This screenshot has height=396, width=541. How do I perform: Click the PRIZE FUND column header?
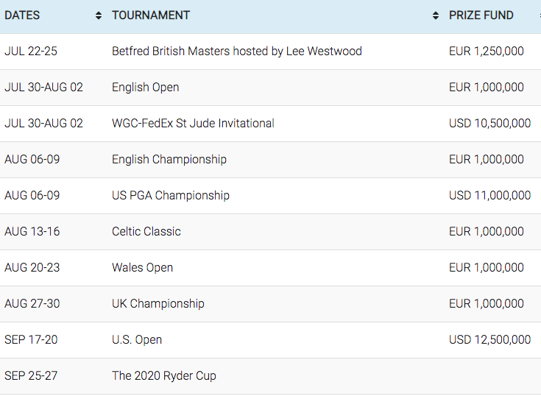click(x=481, y=15)
